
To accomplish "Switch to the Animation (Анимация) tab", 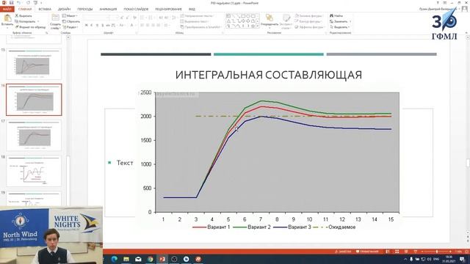I will tap(108, 10).
